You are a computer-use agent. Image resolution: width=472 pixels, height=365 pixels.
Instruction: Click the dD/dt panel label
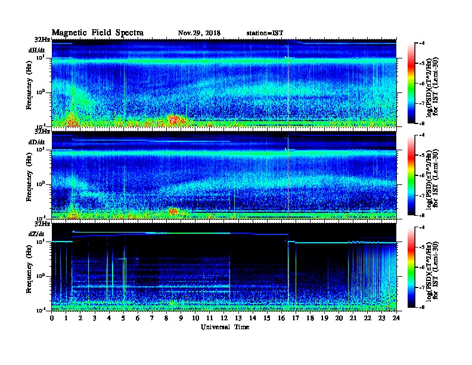37,142
